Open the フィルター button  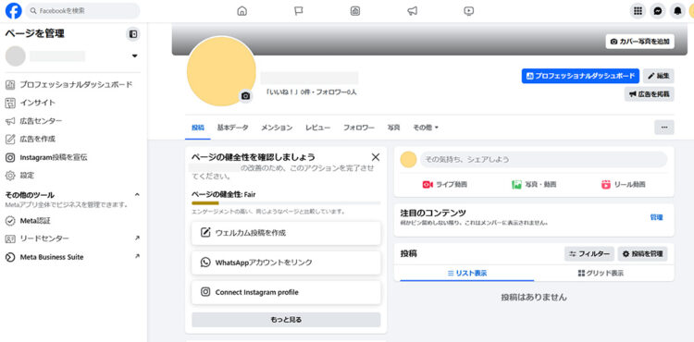coord(589,254)
